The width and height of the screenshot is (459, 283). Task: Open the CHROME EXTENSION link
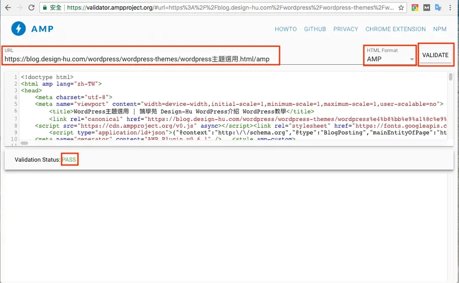(396, 29)
